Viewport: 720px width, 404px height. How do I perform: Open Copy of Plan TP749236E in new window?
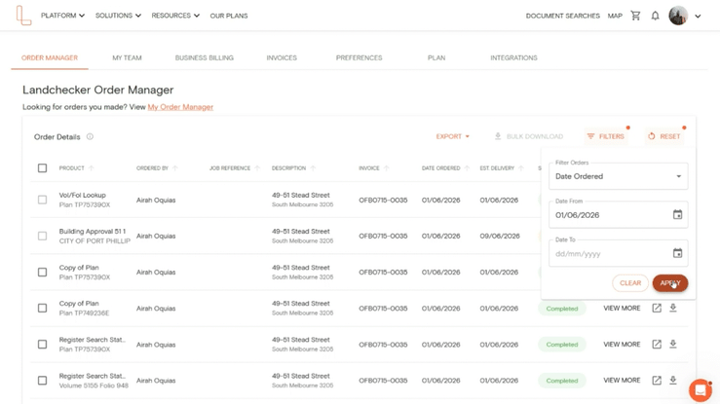coord(657,309)
